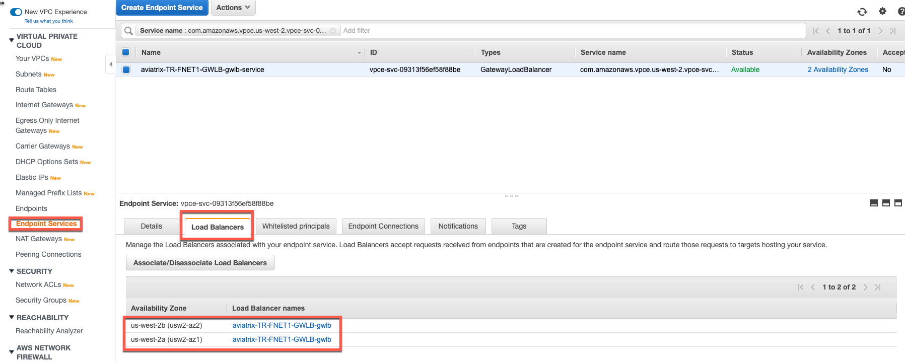The width and height of the screenshot is (905, 363).
Task: Sort by the ID column header
Action: coord(373,52)
